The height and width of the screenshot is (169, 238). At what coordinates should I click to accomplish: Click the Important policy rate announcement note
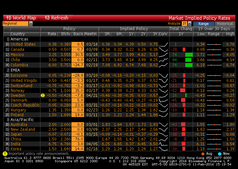38,154
